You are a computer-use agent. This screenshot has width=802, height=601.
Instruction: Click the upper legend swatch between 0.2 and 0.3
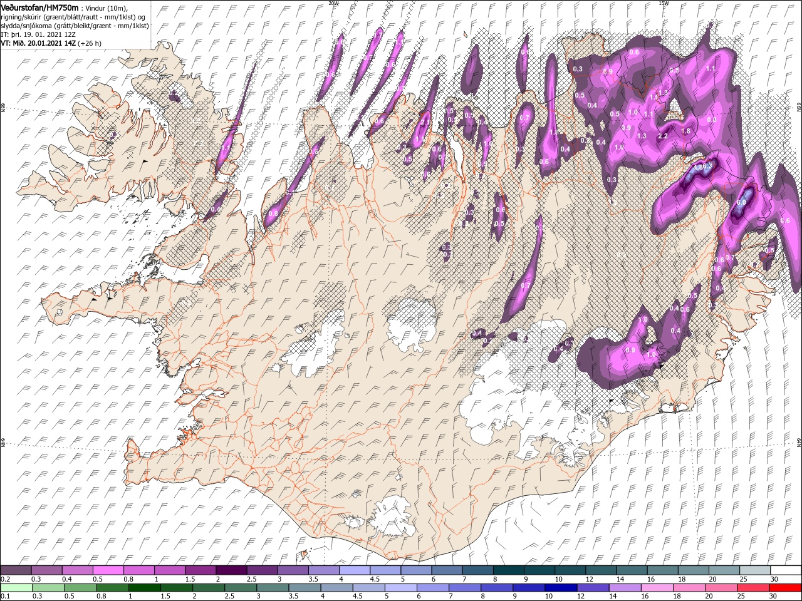16,570
